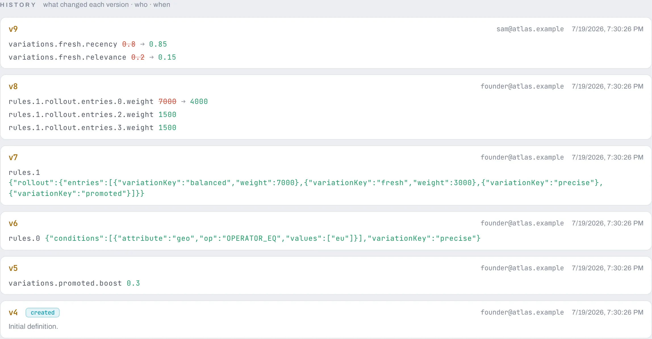Screen dimensions: 652x339
Task: Click the boost value 0.3
Action: [133, 283]
